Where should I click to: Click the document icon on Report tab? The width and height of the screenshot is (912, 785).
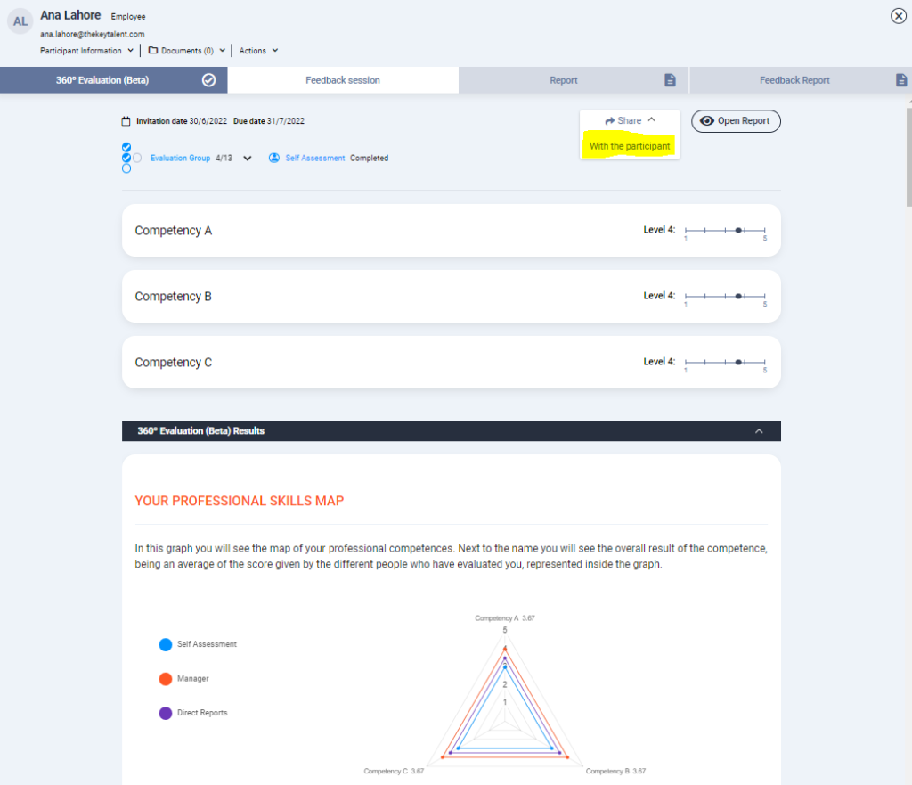671,80
